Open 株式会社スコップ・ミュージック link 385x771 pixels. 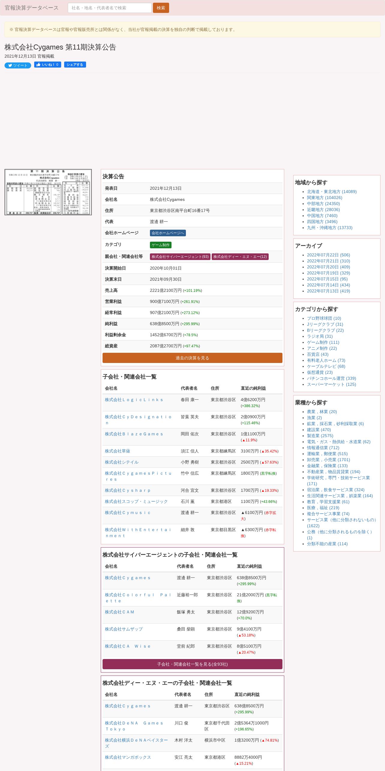[136, 502]
